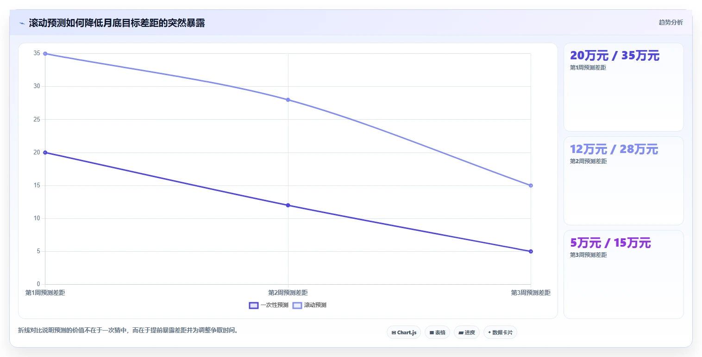Click the 一次性预测 legend color box

[x=253, y=305]
